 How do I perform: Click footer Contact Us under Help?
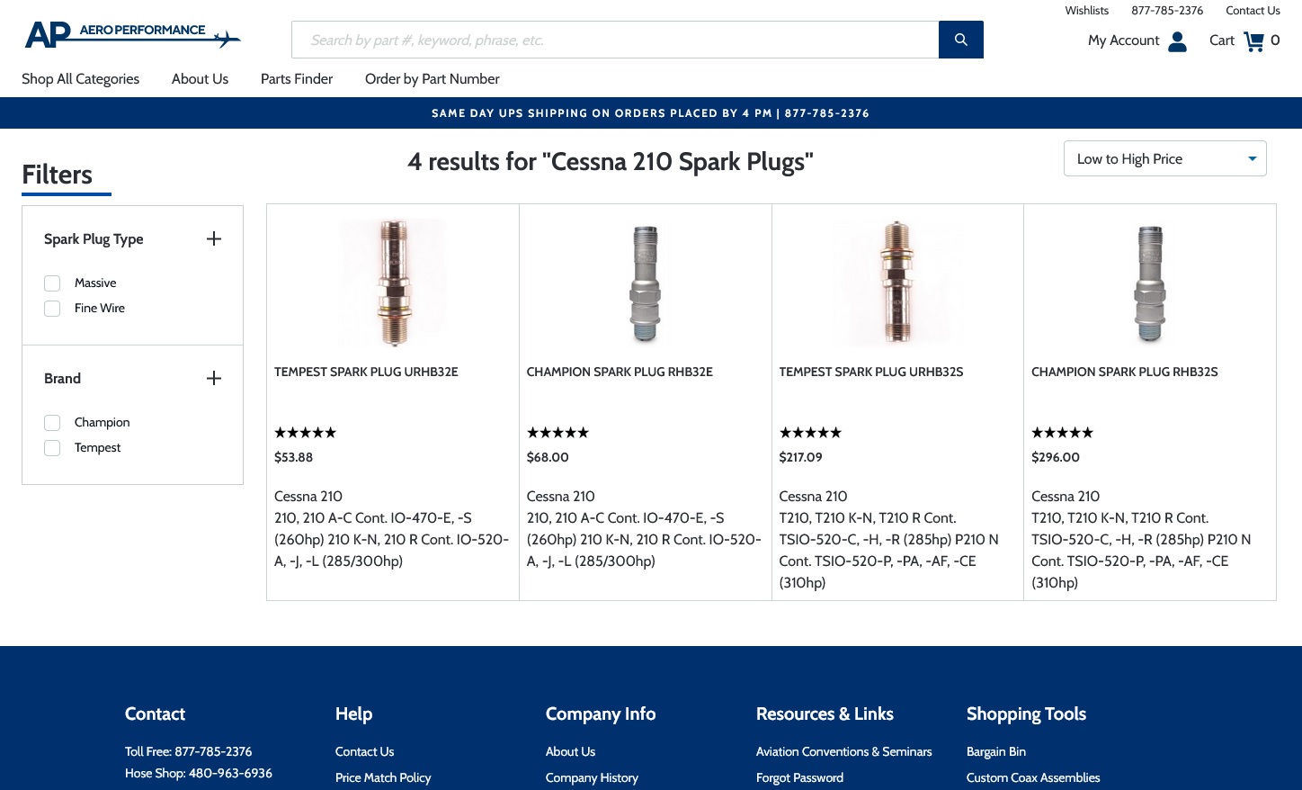coord(364,751)
